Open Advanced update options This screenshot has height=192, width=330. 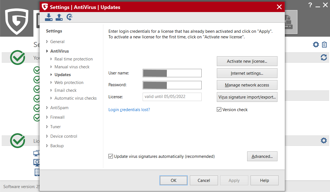pos(262,156)
